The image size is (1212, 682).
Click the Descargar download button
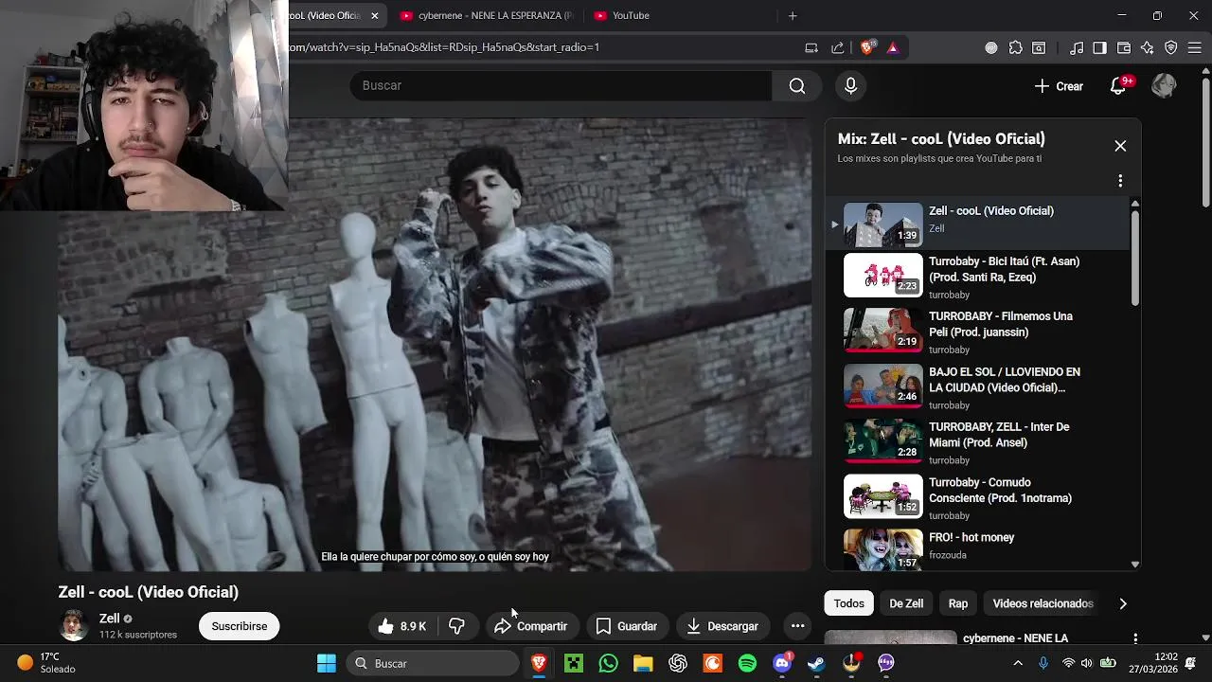[722, 626]
